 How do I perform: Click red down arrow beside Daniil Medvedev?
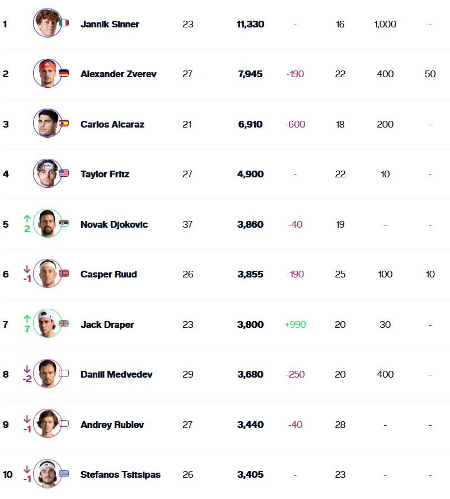(26, 369)
